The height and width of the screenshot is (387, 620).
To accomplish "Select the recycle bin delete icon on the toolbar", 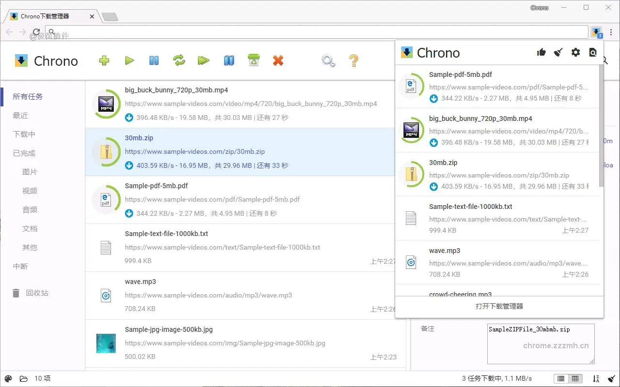I will [x=253, y=60].
